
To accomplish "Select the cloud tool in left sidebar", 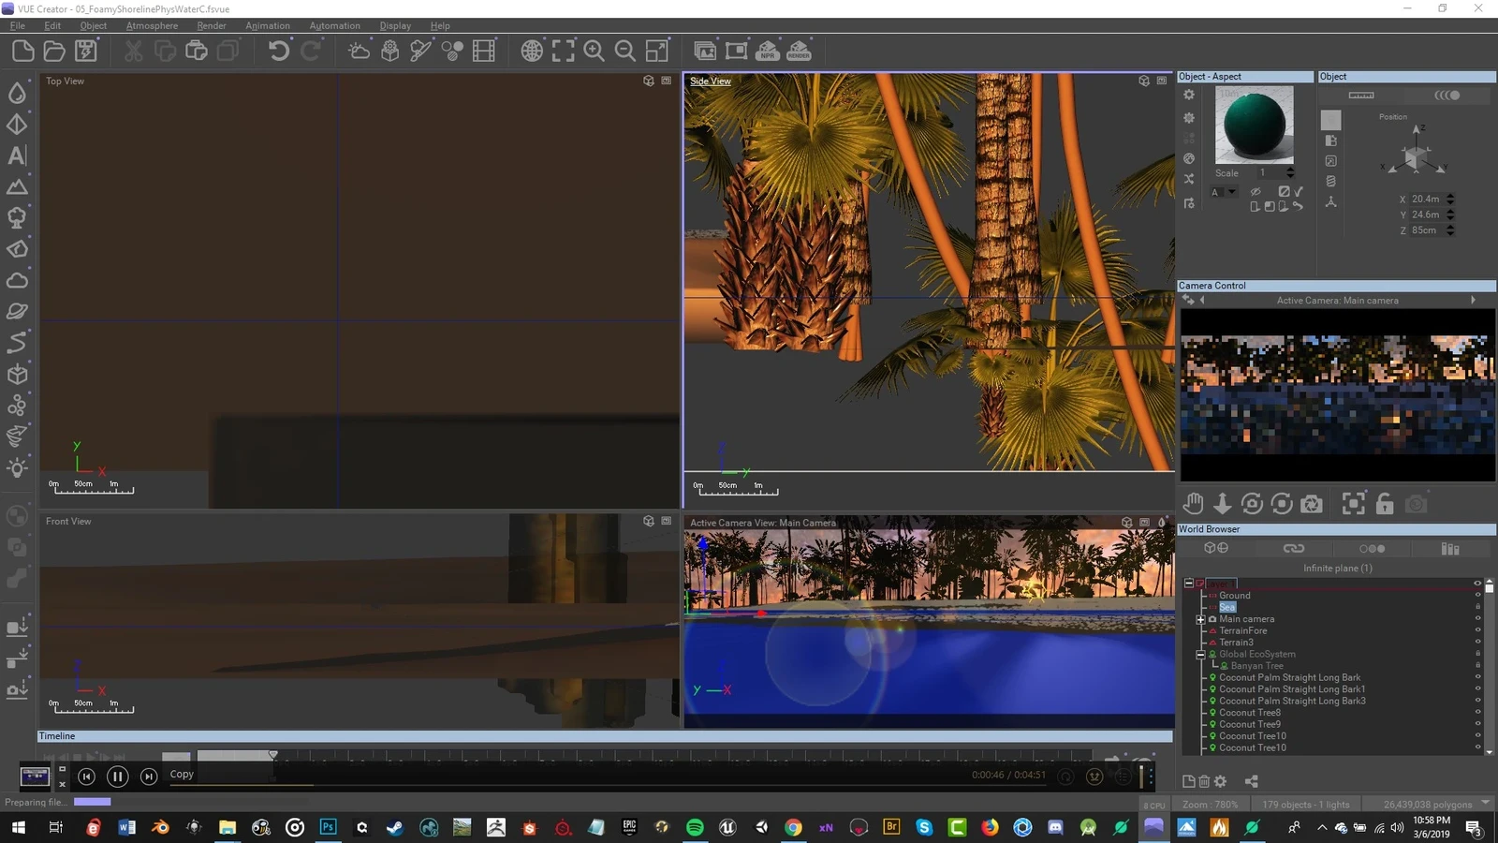I will pos(17,280).
